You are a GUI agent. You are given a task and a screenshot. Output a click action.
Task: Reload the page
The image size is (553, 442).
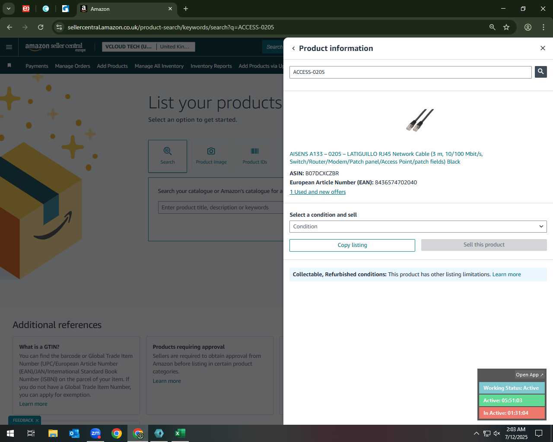(41, 27)
